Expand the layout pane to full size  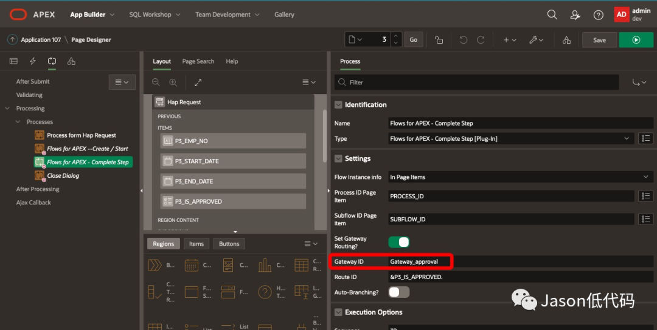198,82
